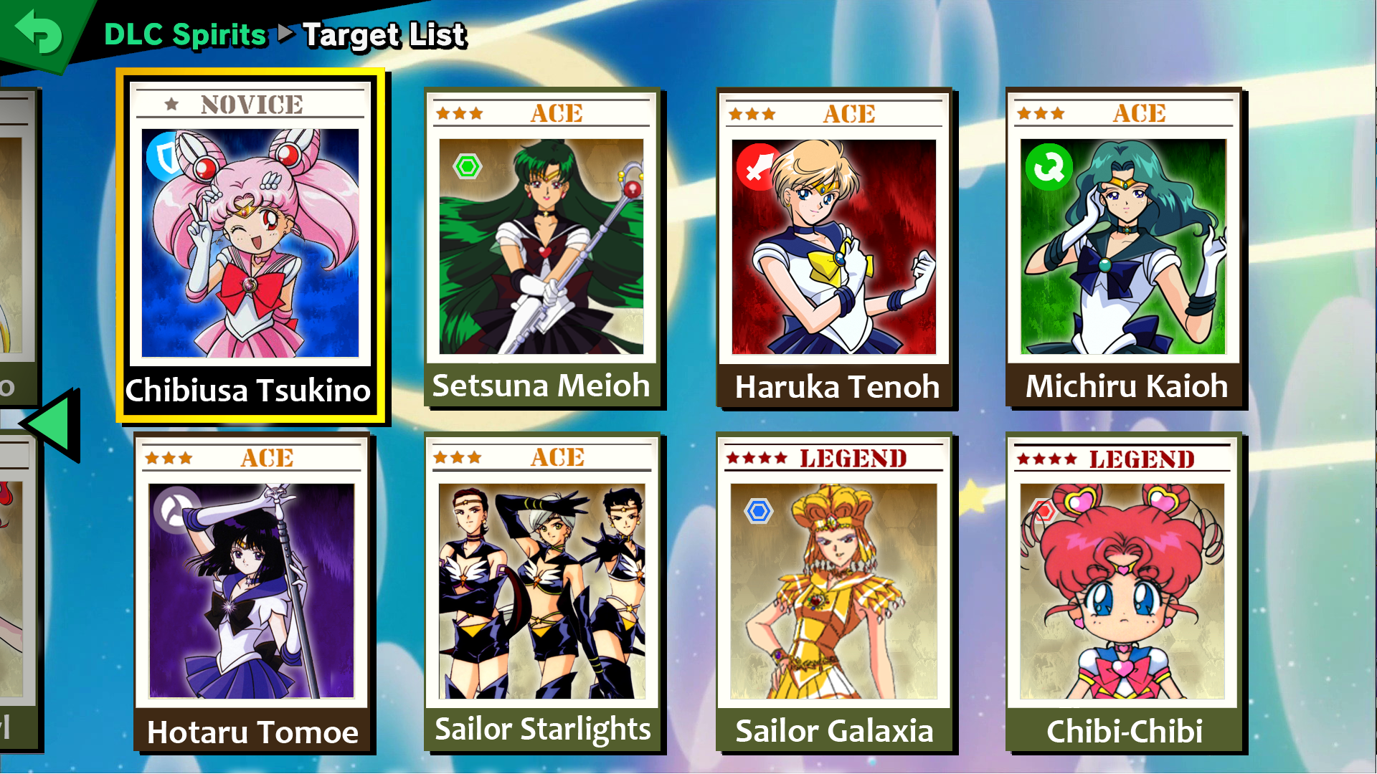Click the red hexagon icon on Chibi-Chibi
Screen dimensions: 1377x774
coord(1044,510)
